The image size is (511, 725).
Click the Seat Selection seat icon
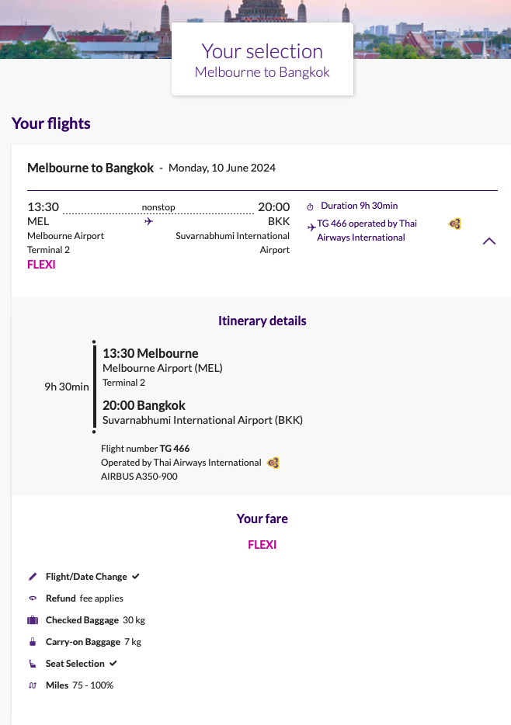coord(32,663)
